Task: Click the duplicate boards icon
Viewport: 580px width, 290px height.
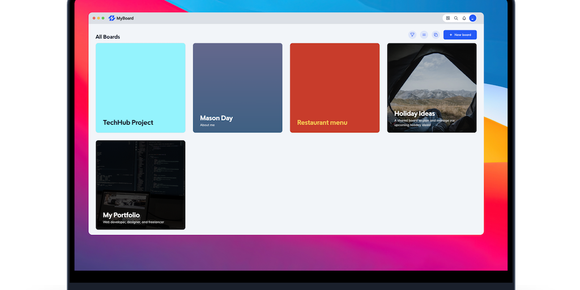Action: tap(436, 35)
